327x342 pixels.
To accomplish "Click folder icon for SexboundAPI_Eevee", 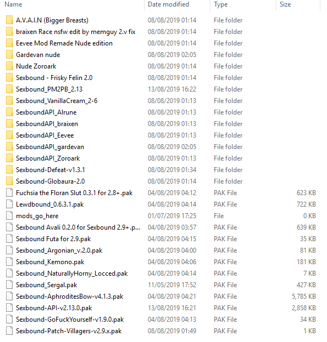I will [x=9, y=135].
